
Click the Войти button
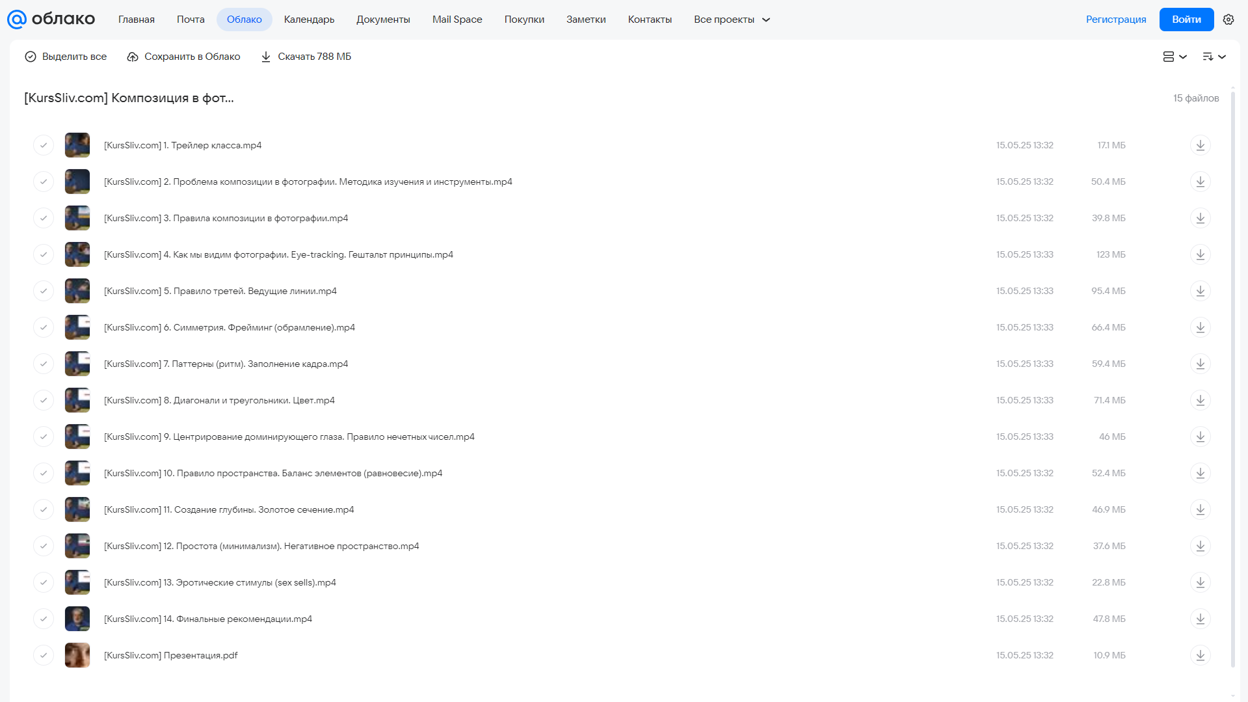1186,20
